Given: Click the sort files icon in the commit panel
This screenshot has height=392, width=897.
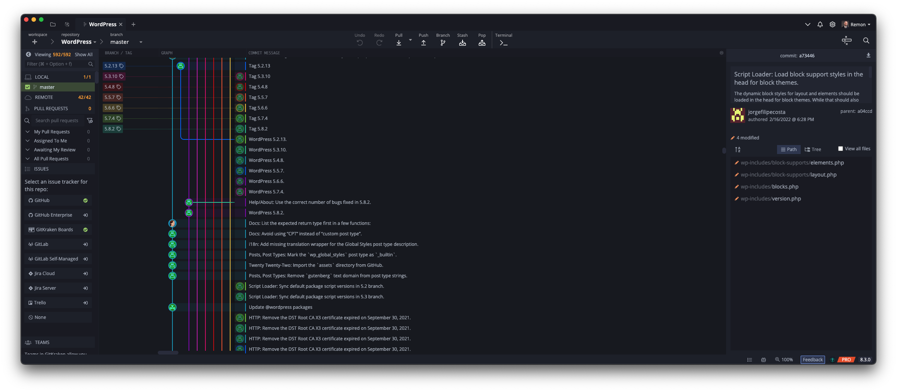Looking at the screenshot, I should pyautogui.click(x=737, y=150).
